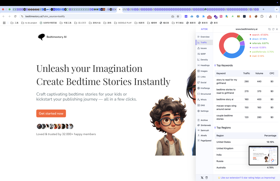Click the screenshot preview thumbnail
The height and width of the screenshot is (181, 280).
263,155
